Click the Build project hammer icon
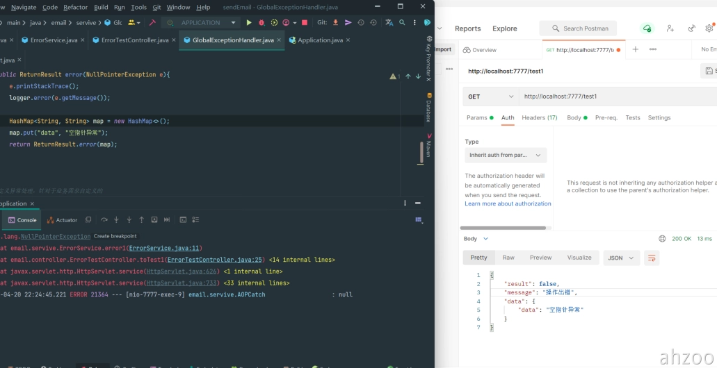The width and height of the screenshot is (717, 368). click(152, 22)
